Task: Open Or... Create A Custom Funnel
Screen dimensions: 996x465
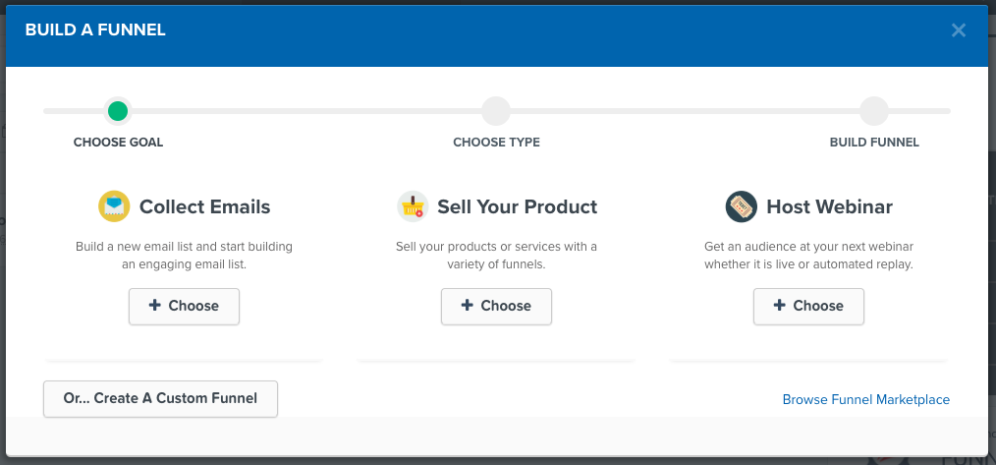Action: (x=161, y=399)
